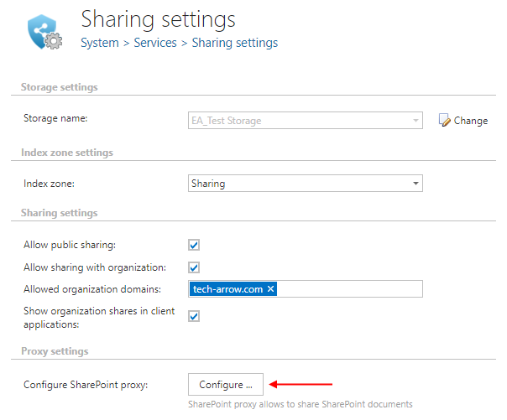This screenshot has width=507, height=420.
Task: Focus the Allowed organization domains input field
Action: click(348, 289)
